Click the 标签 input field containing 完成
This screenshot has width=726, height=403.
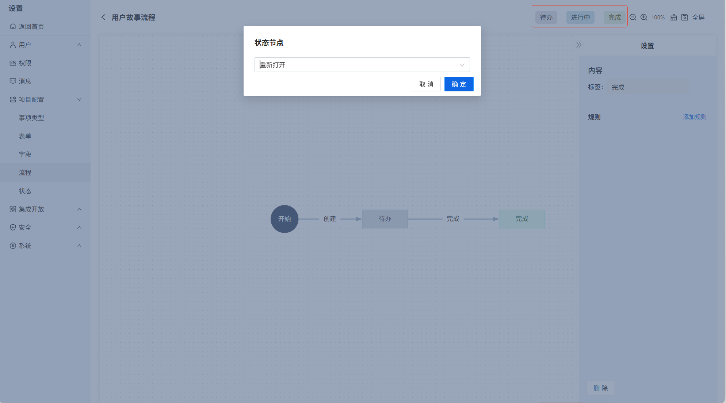647,87
